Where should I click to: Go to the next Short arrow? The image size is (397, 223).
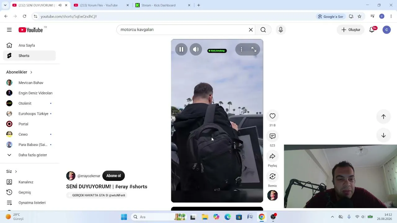coord(383,135)
